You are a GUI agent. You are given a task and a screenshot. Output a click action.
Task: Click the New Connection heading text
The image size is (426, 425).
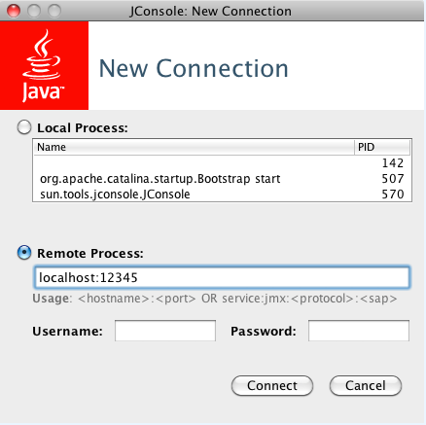click(x=194, y=68)
